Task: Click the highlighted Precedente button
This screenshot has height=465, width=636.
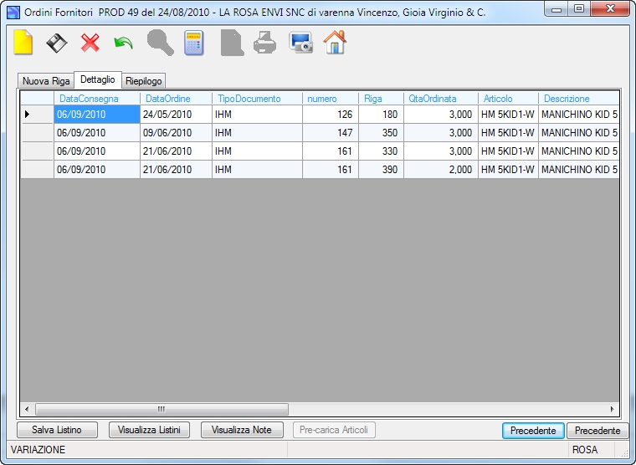Action: (533, 430)
